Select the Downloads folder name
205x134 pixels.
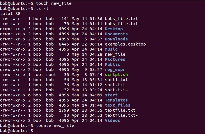[x=116, y=39]
